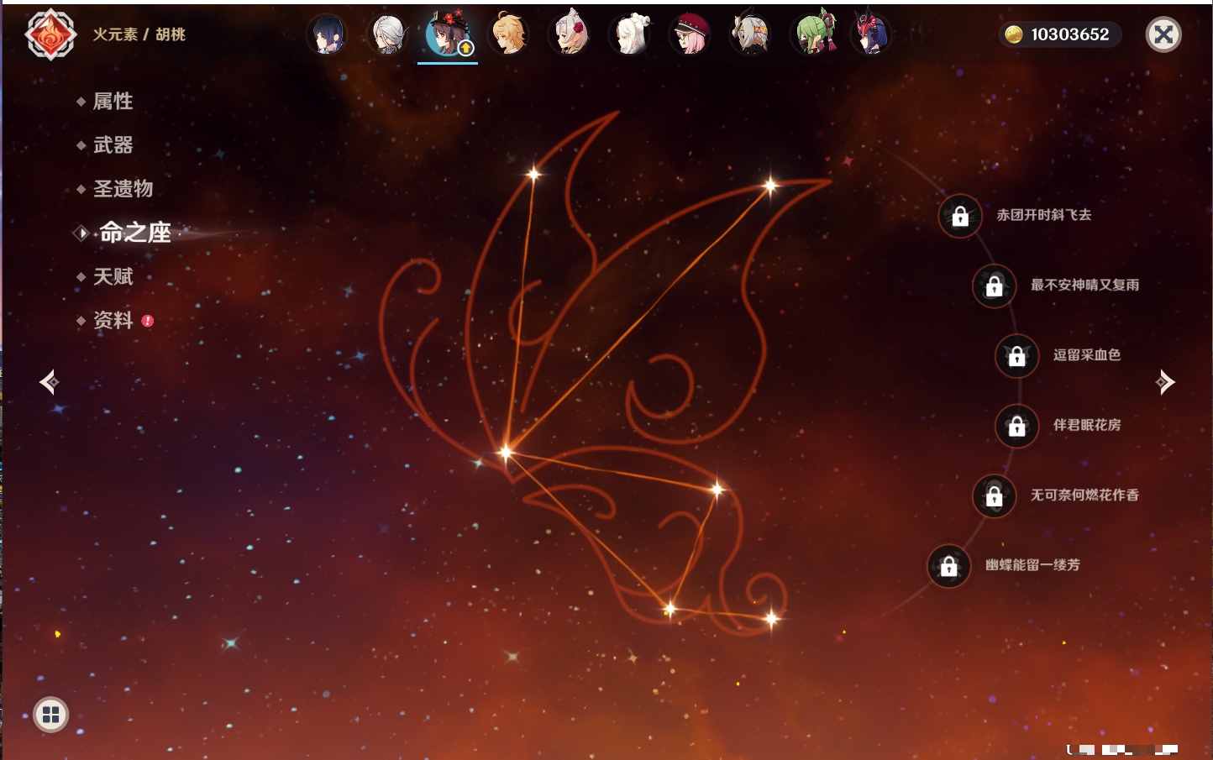
Task: Select the highlighted Hu Tao portrait
Action: click(x=448, y=34)
